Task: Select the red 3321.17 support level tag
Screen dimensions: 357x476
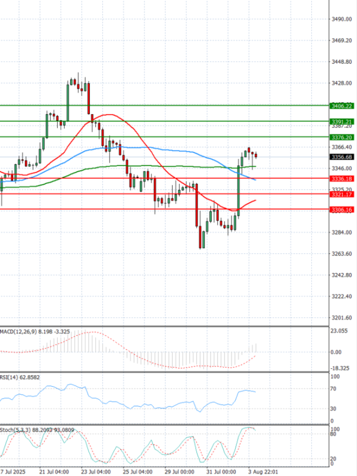Action: tap(342, 195)
